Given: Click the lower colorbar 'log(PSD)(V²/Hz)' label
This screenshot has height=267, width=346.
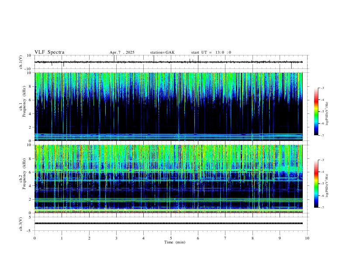Looking at the screenshot, I should click(327, 186).
